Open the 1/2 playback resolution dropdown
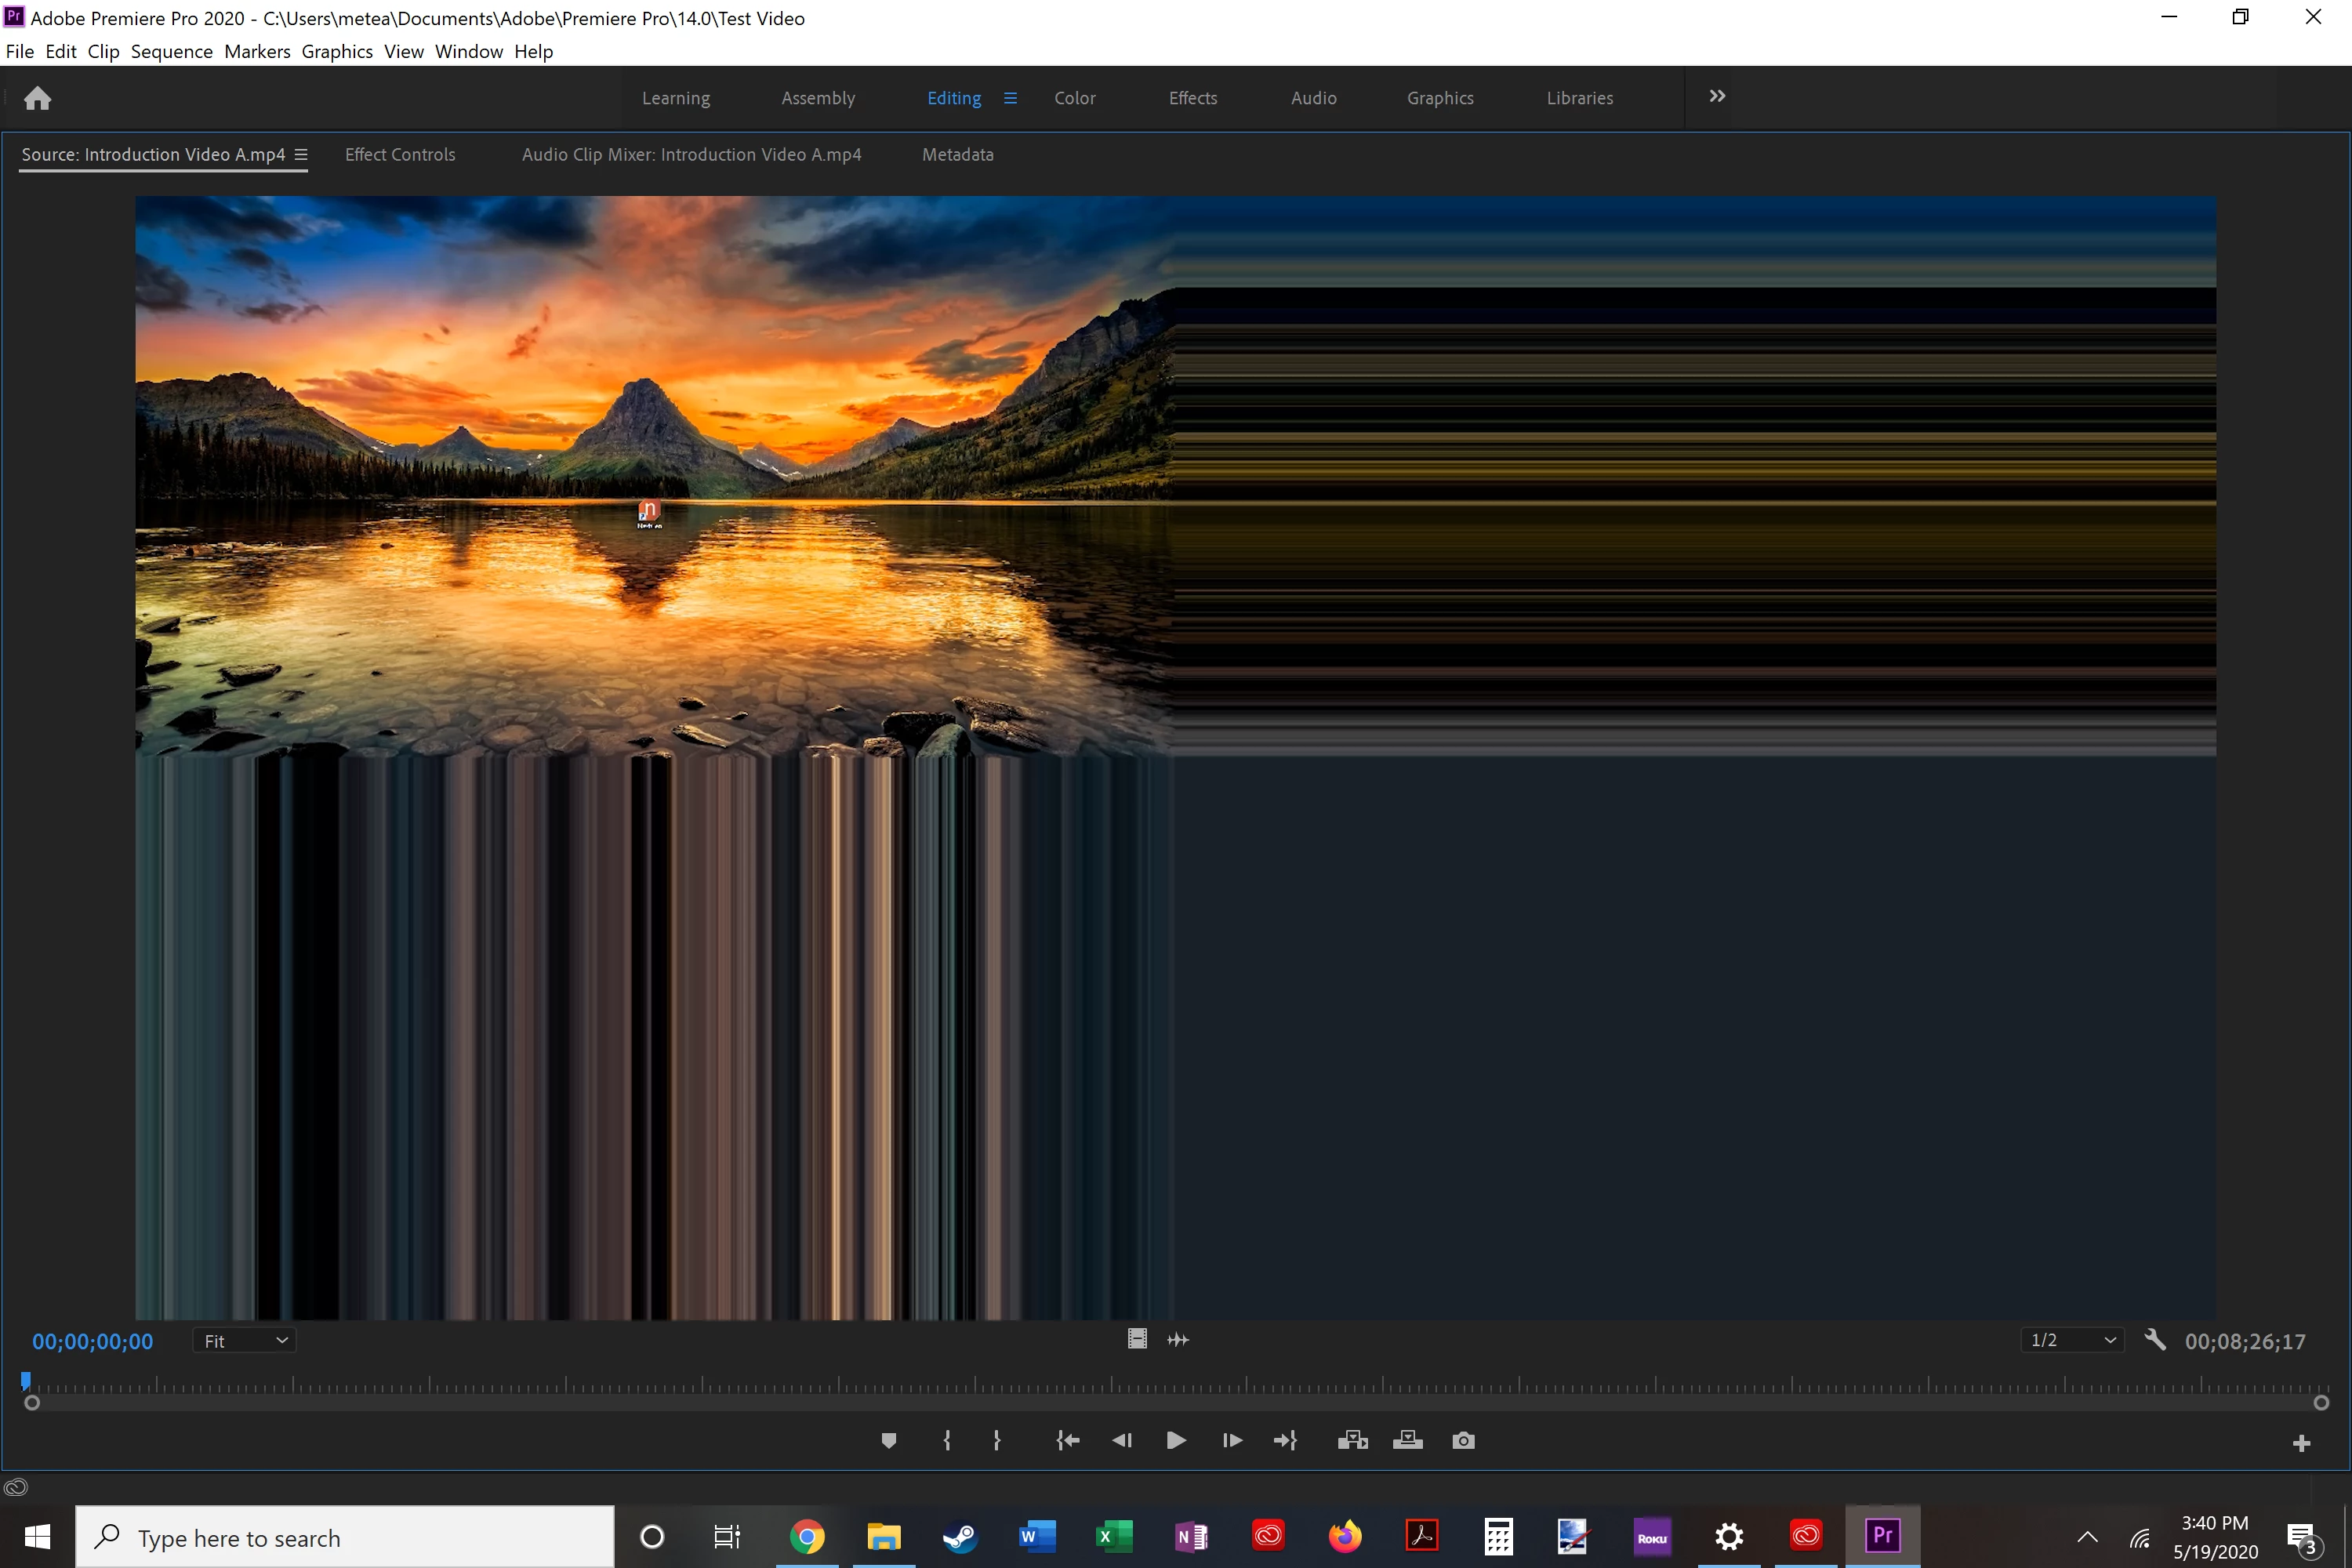This screenshot has height=1568, width=2352. [x=2072, y=1340]
